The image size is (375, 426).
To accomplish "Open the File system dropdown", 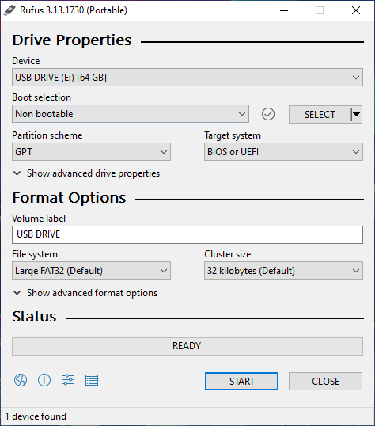I will pos(91,271).
